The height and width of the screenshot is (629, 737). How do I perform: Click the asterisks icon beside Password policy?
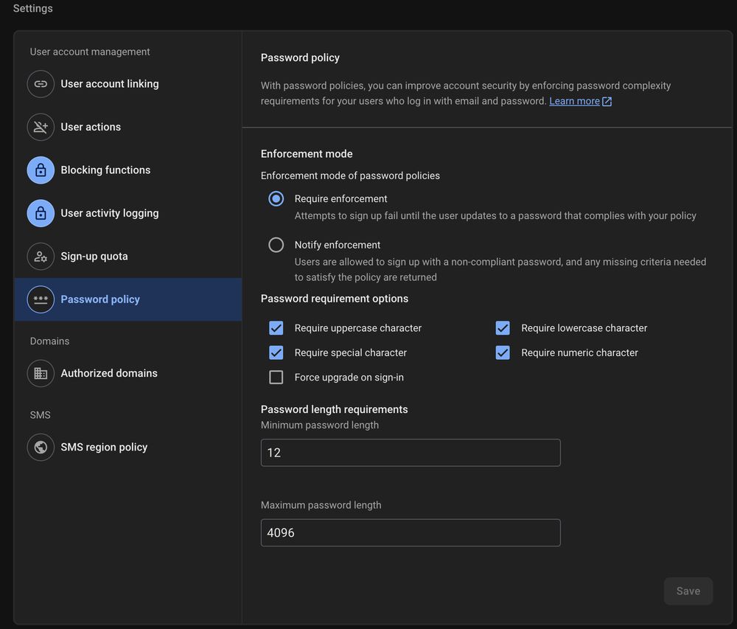click(x=41, y=299)
